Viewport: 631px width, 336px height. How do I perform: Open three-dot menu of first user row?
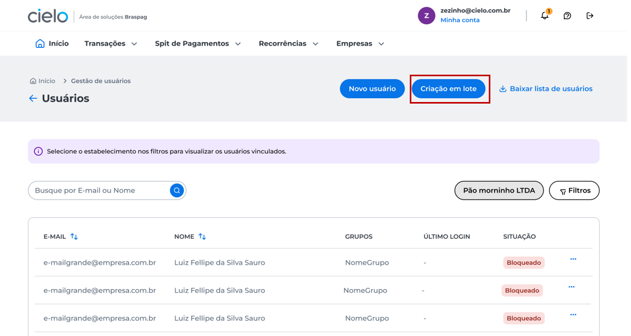click(x=573, y=259)
